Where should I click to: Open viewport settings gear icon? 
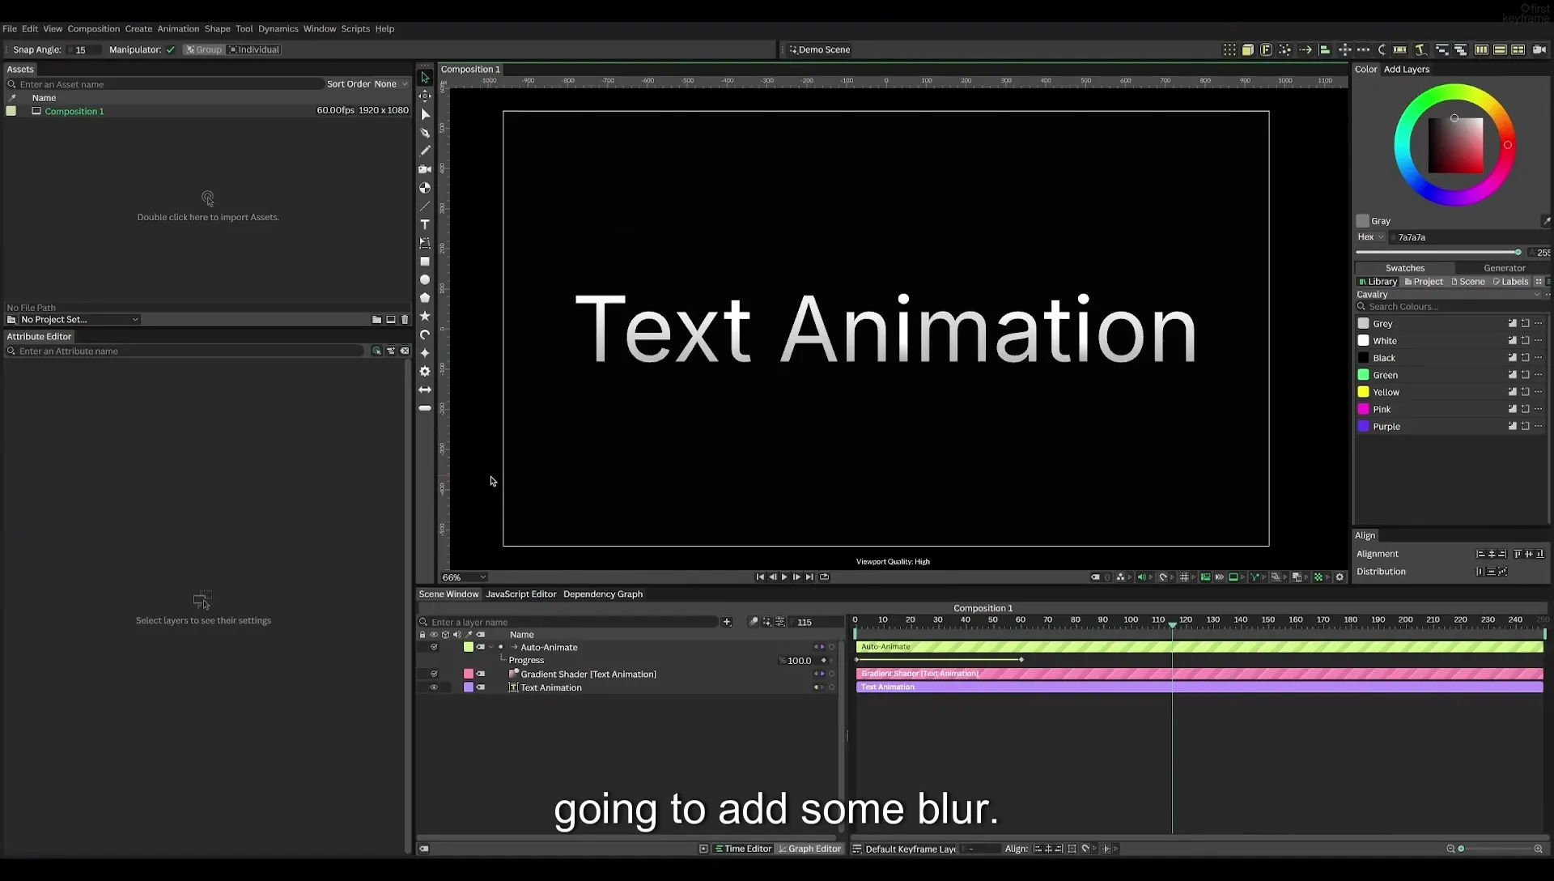tap(1340, 577)
